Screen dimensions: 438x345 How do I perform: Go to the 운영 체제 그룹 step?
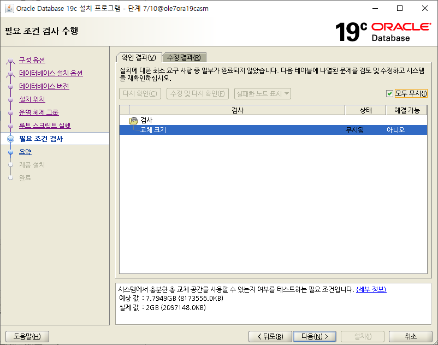click(x=39, y=112)
